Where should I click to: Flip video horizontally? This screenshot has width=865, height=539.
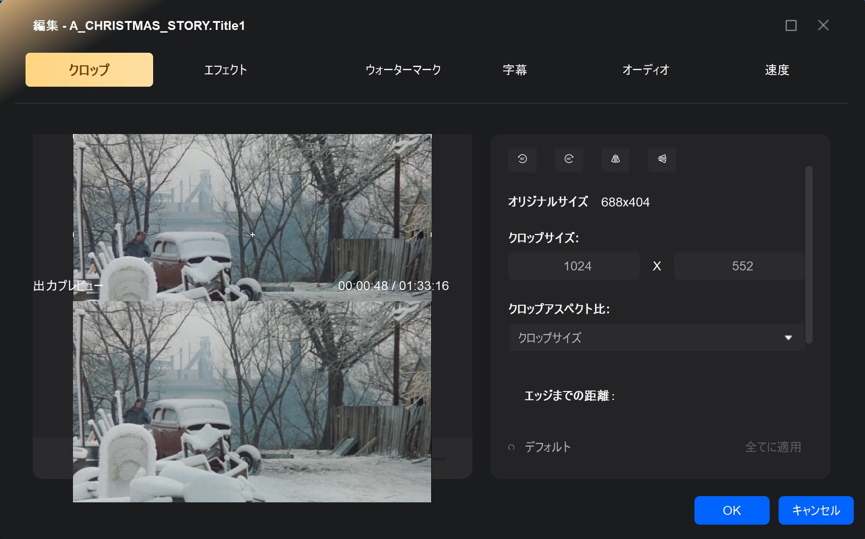615,159
